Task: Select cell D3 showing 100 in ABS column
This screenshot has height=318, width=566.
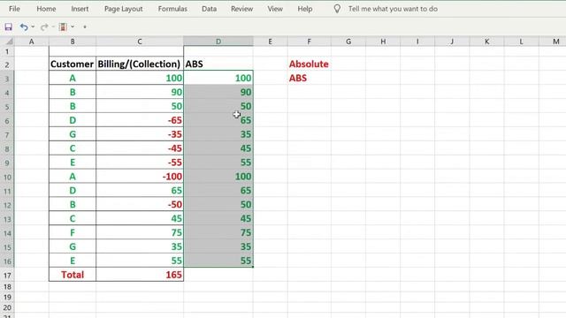Action: [x=218, y=78]
